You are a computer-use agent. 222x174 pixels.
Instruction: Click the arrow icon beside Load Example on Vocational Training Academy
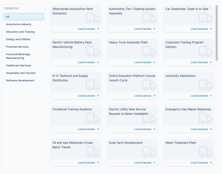click(x=98, y=129)
